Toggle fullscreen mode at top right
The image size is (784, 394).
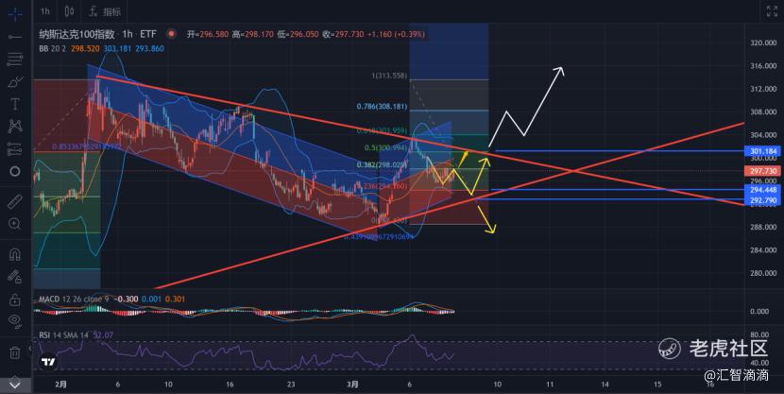click(772, 11)
